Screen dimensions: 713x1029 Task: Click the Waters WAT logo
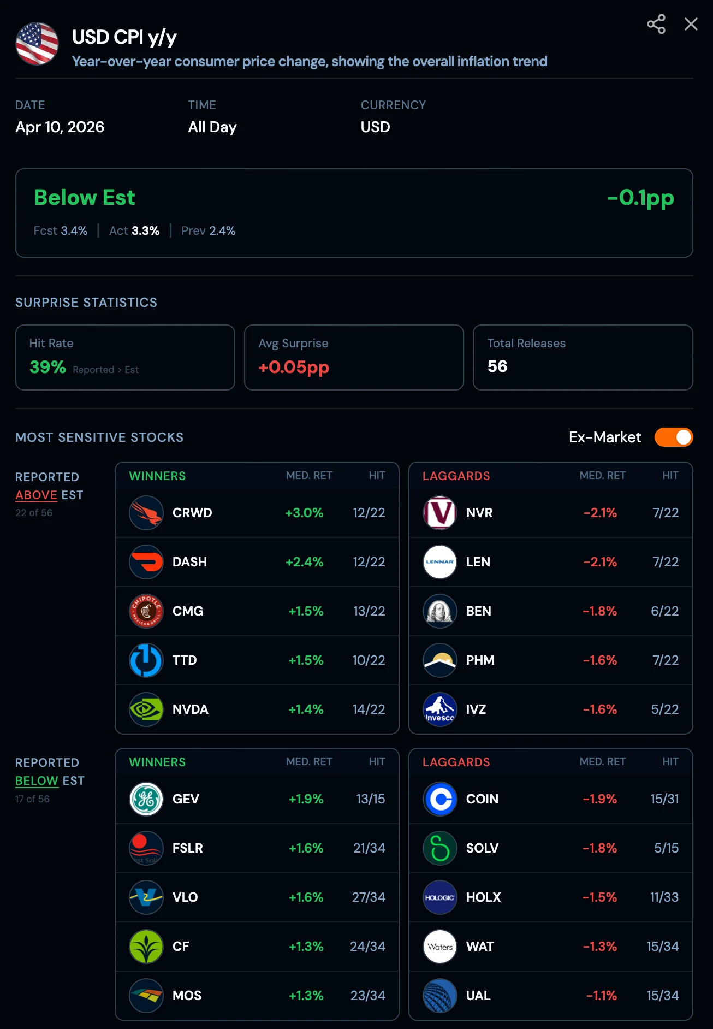(x=439, y=947)
